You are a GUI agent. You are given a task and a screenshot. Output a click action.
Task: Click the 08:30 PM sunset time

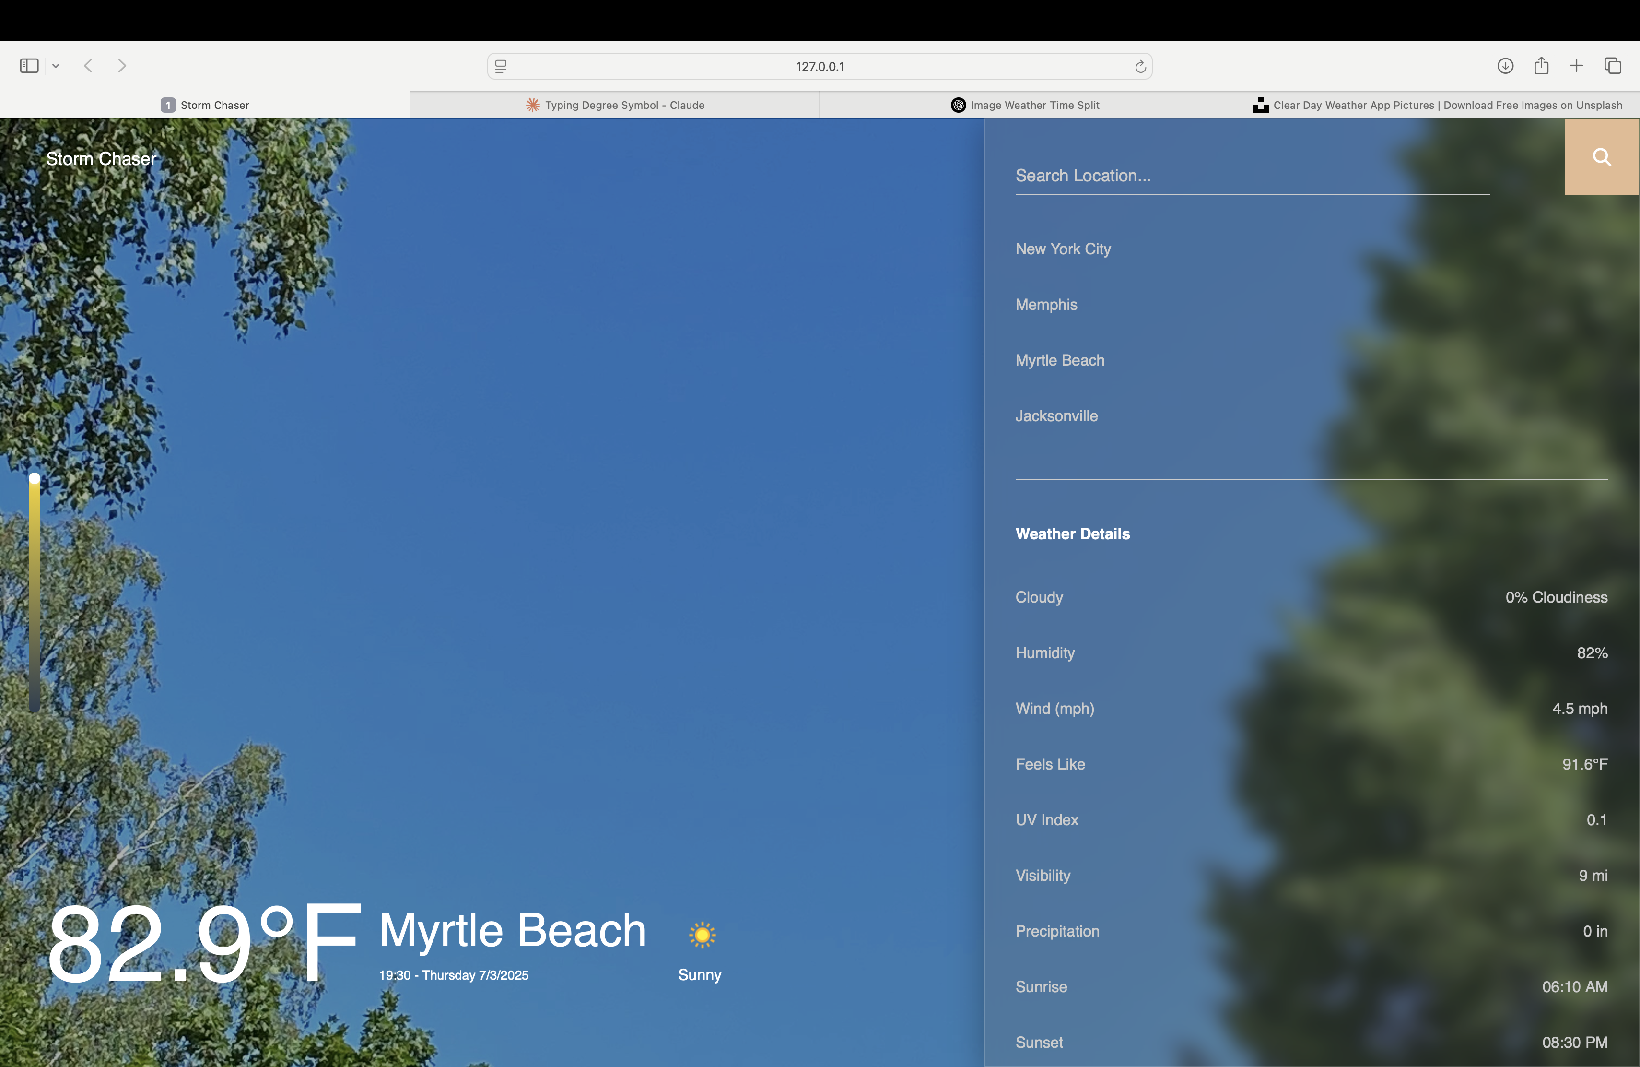(x=1574, y=1042)
